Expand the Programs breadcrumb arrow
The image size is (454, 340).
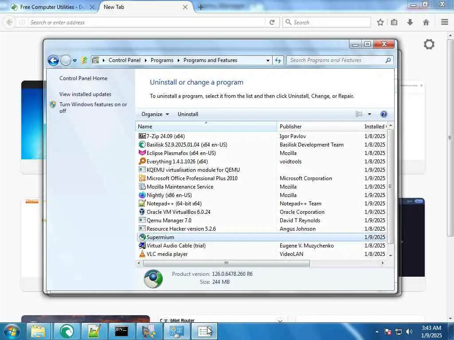[178, 60]
